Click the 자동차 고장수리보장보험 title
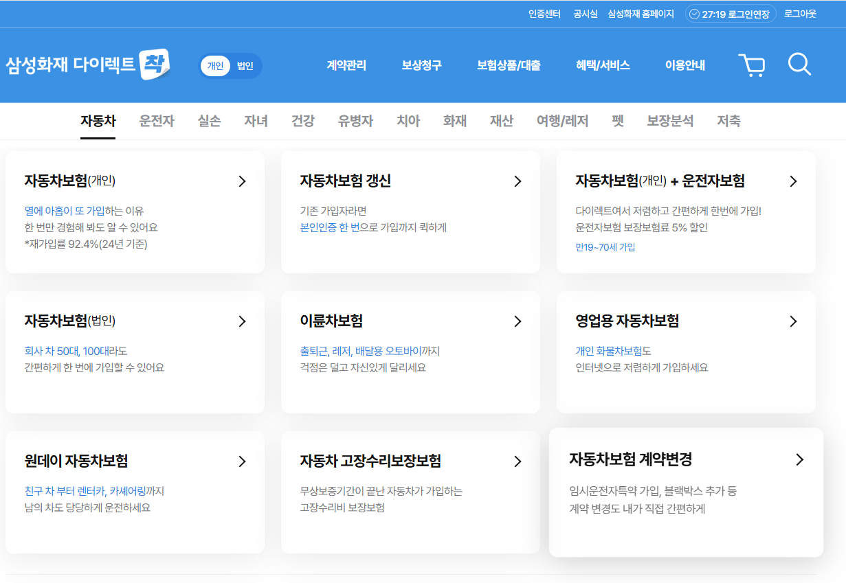The width and height of the screenshot is (846, 583). pyautogui.click(x=370, y=461)
